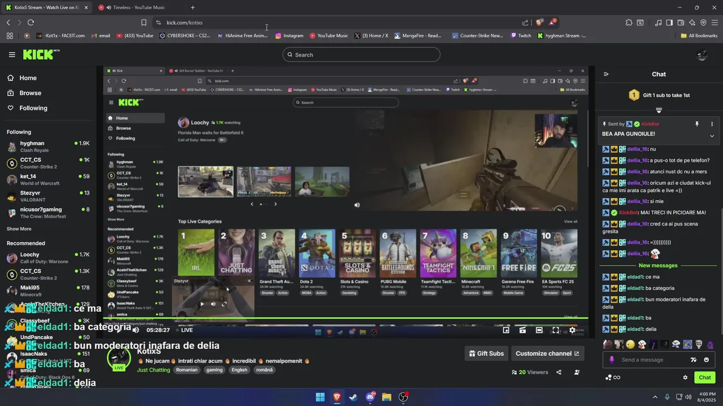Open All Bookmarks folder
Viewport: 723px width, 406px height.
(699, 36)
